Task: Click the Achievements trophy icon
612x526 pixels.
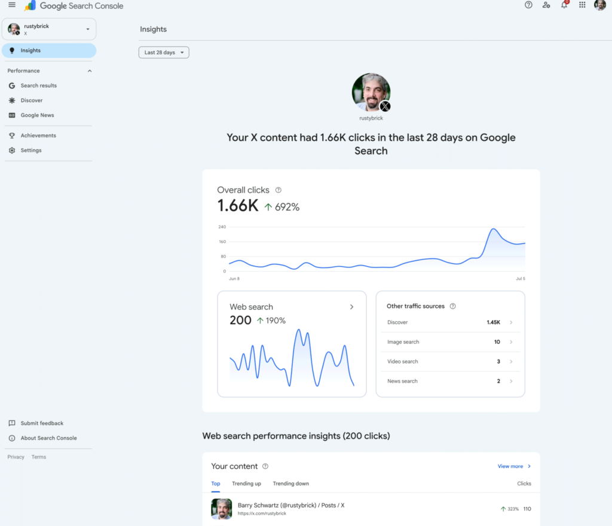Action: pos(12,136)
